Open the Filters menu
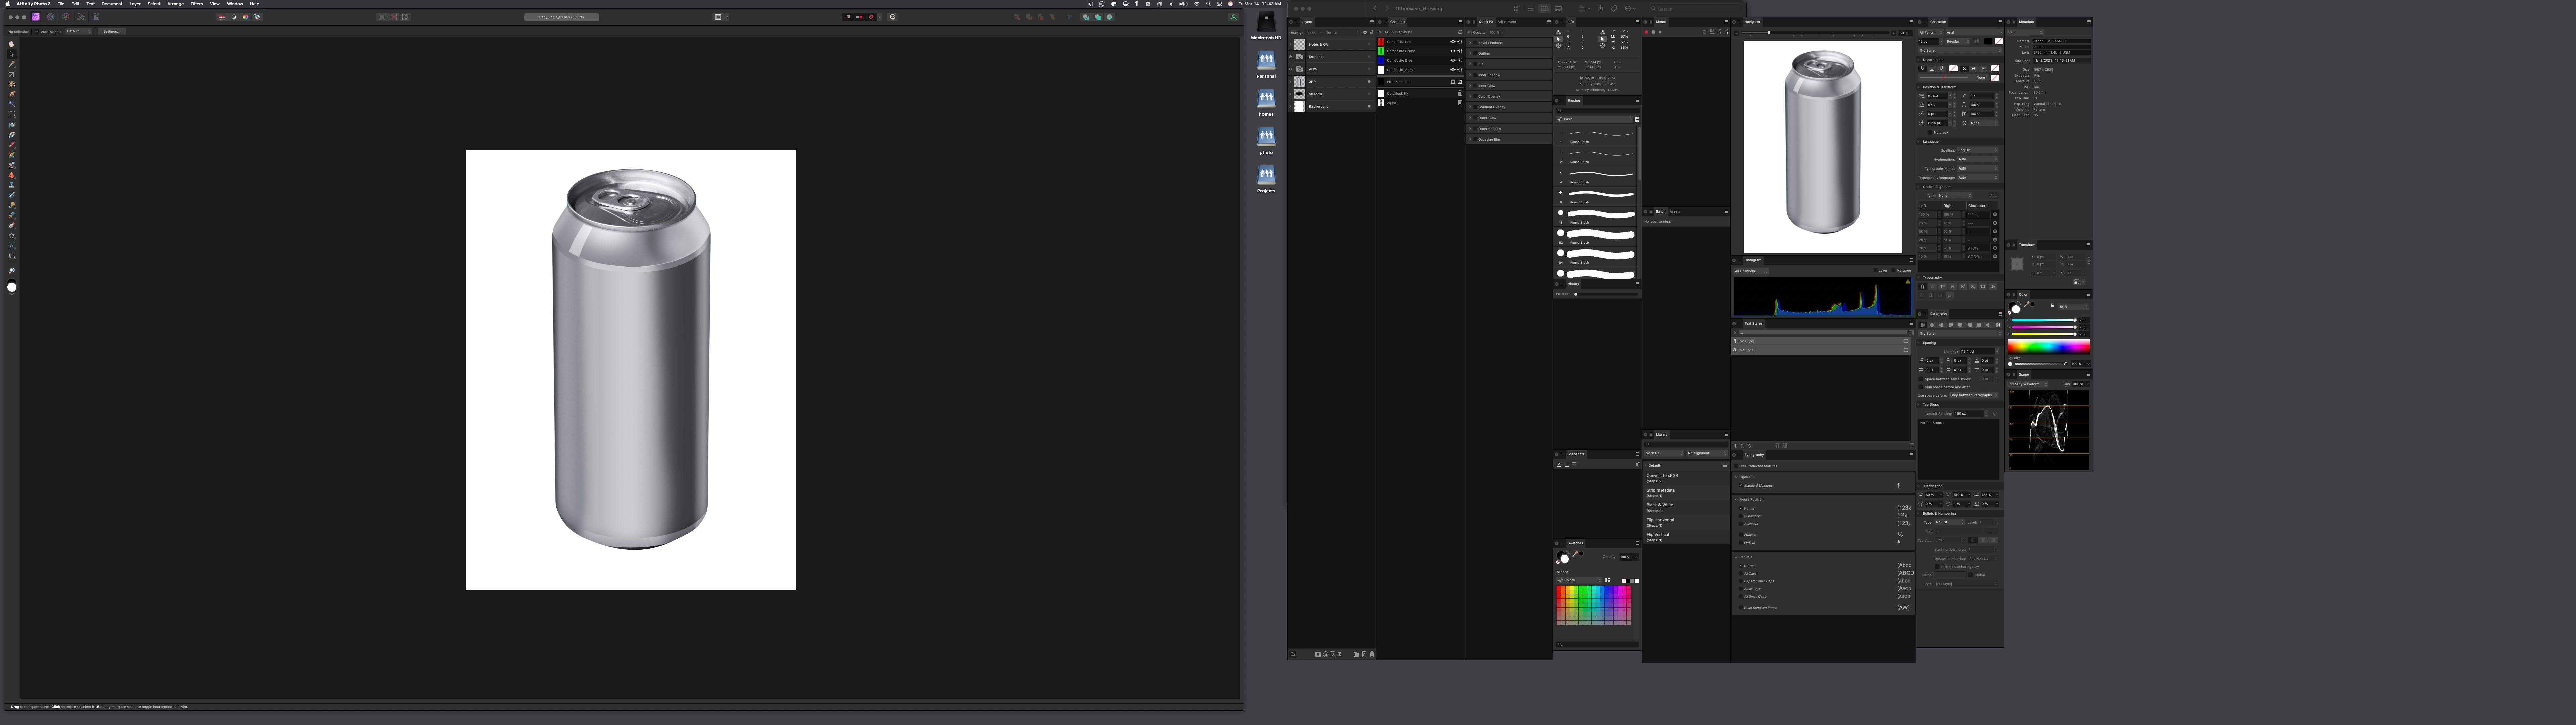 pos(197,4)
